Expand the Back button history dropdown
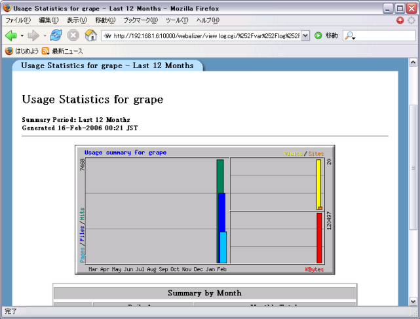This screenshot has width=420, height=319. [x=22, y=35]
